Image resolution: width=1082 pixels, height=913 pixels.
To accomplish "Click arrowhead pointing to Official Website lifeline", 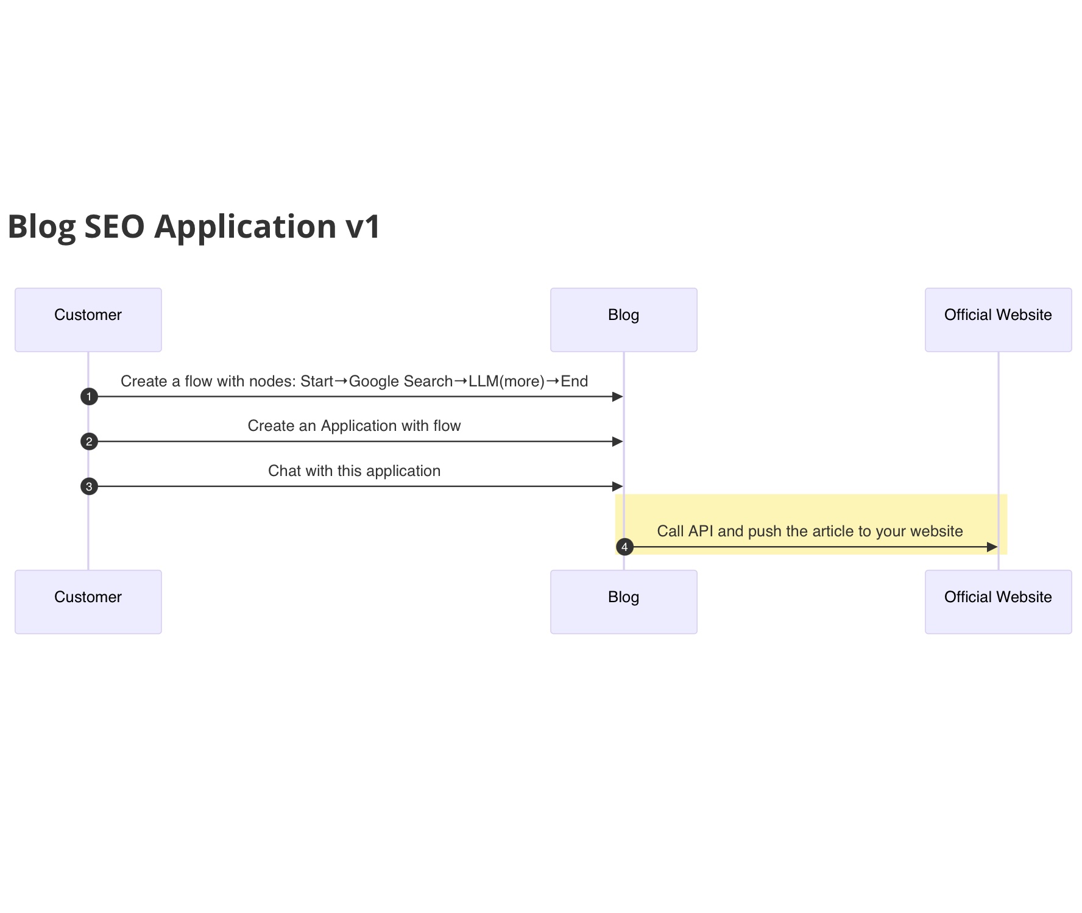I will tap(992, 547).
